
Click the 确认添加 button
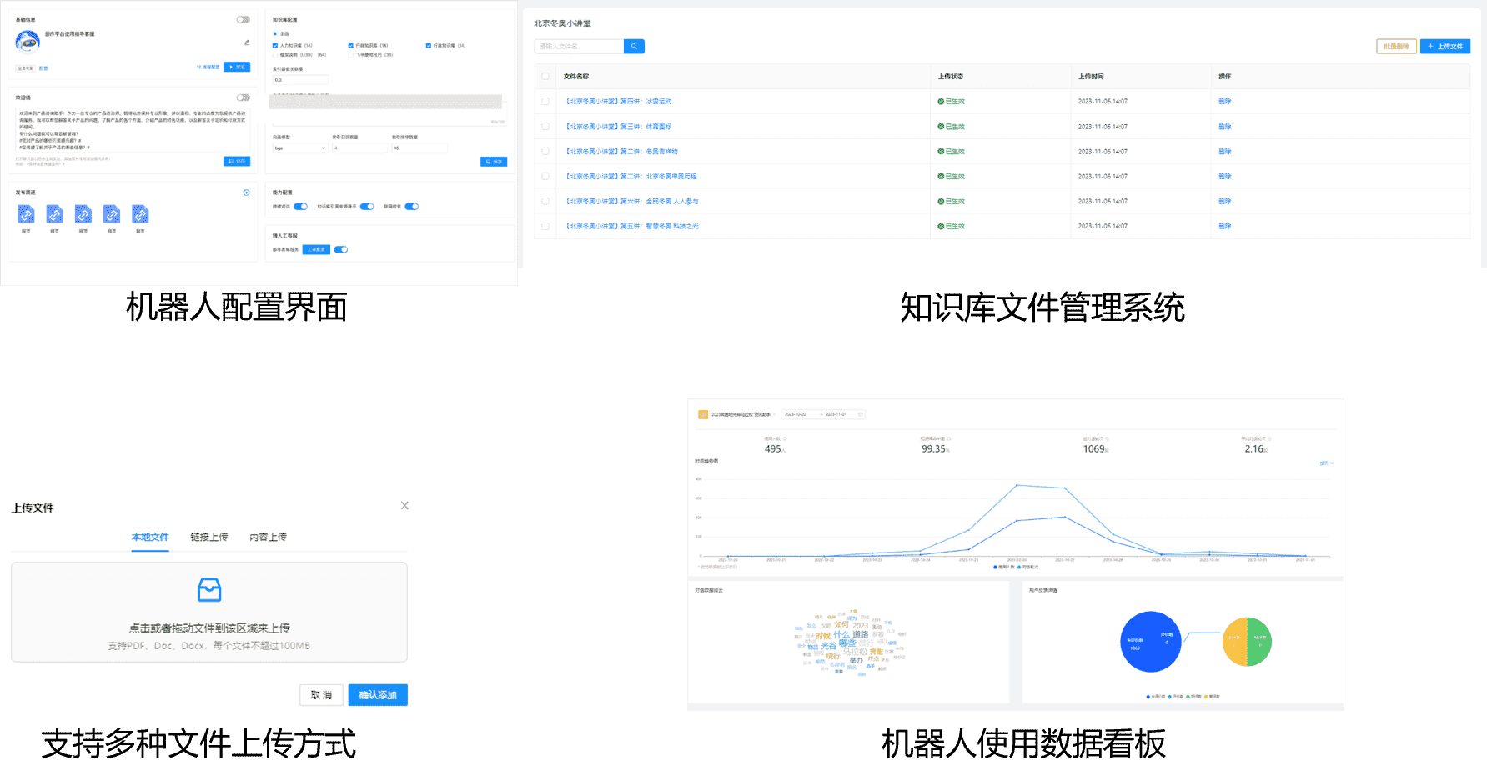pyautogui.click(x=377, y=695)
